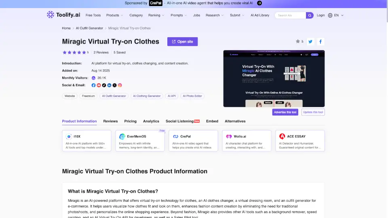
Task: Click the Toolify.ai logo icon
Action: (51, 15)
